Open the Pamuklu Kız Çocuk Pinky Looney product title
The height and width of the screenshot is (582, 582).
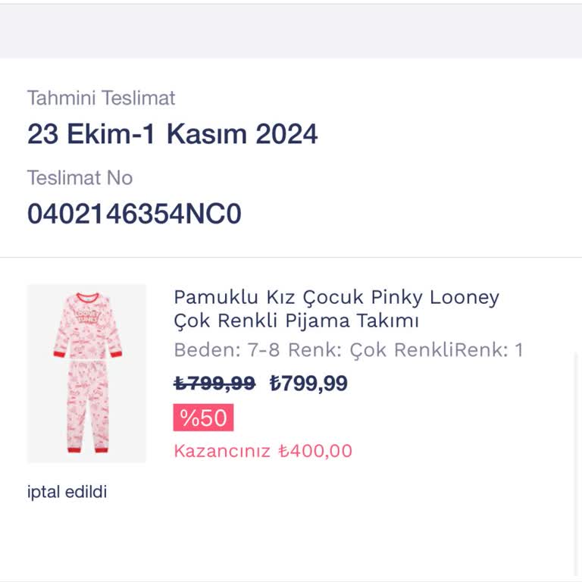336,297
